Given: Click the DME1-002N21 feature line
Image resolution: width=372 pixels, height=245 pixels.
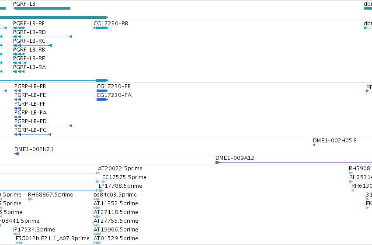Looking at the screenshot, I should point(193,154).
